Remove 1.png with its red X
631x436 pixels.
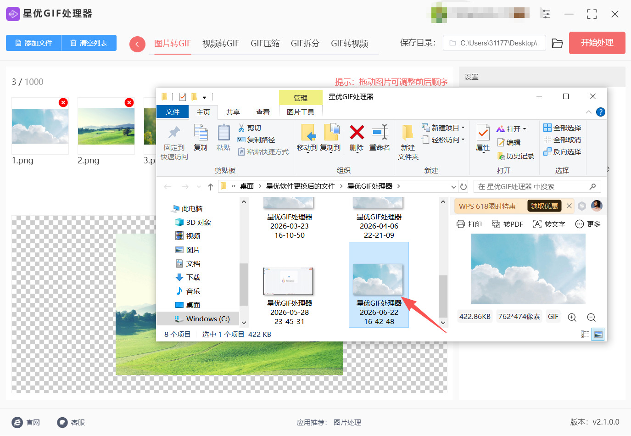[x=63, y=102]
